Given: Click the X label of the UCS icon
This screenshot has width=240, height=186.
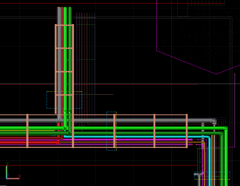Looking at the screenshot, I should click(20, 176).
